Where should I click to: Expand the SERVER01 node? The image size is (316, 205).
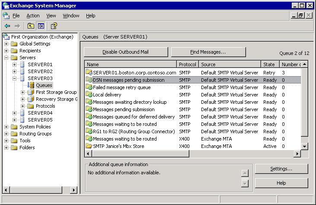click(14, 64)
